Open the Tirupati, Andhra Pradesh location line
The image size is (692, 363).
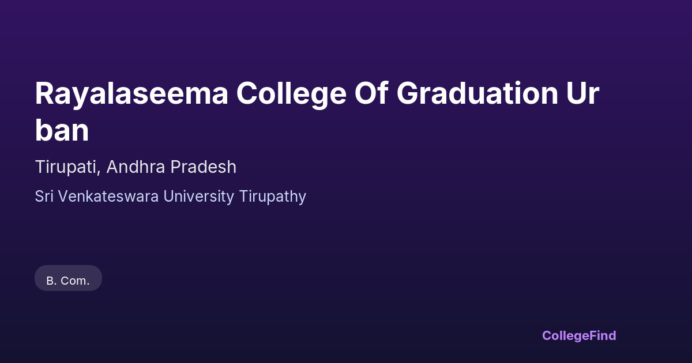[x=136, y=167]
